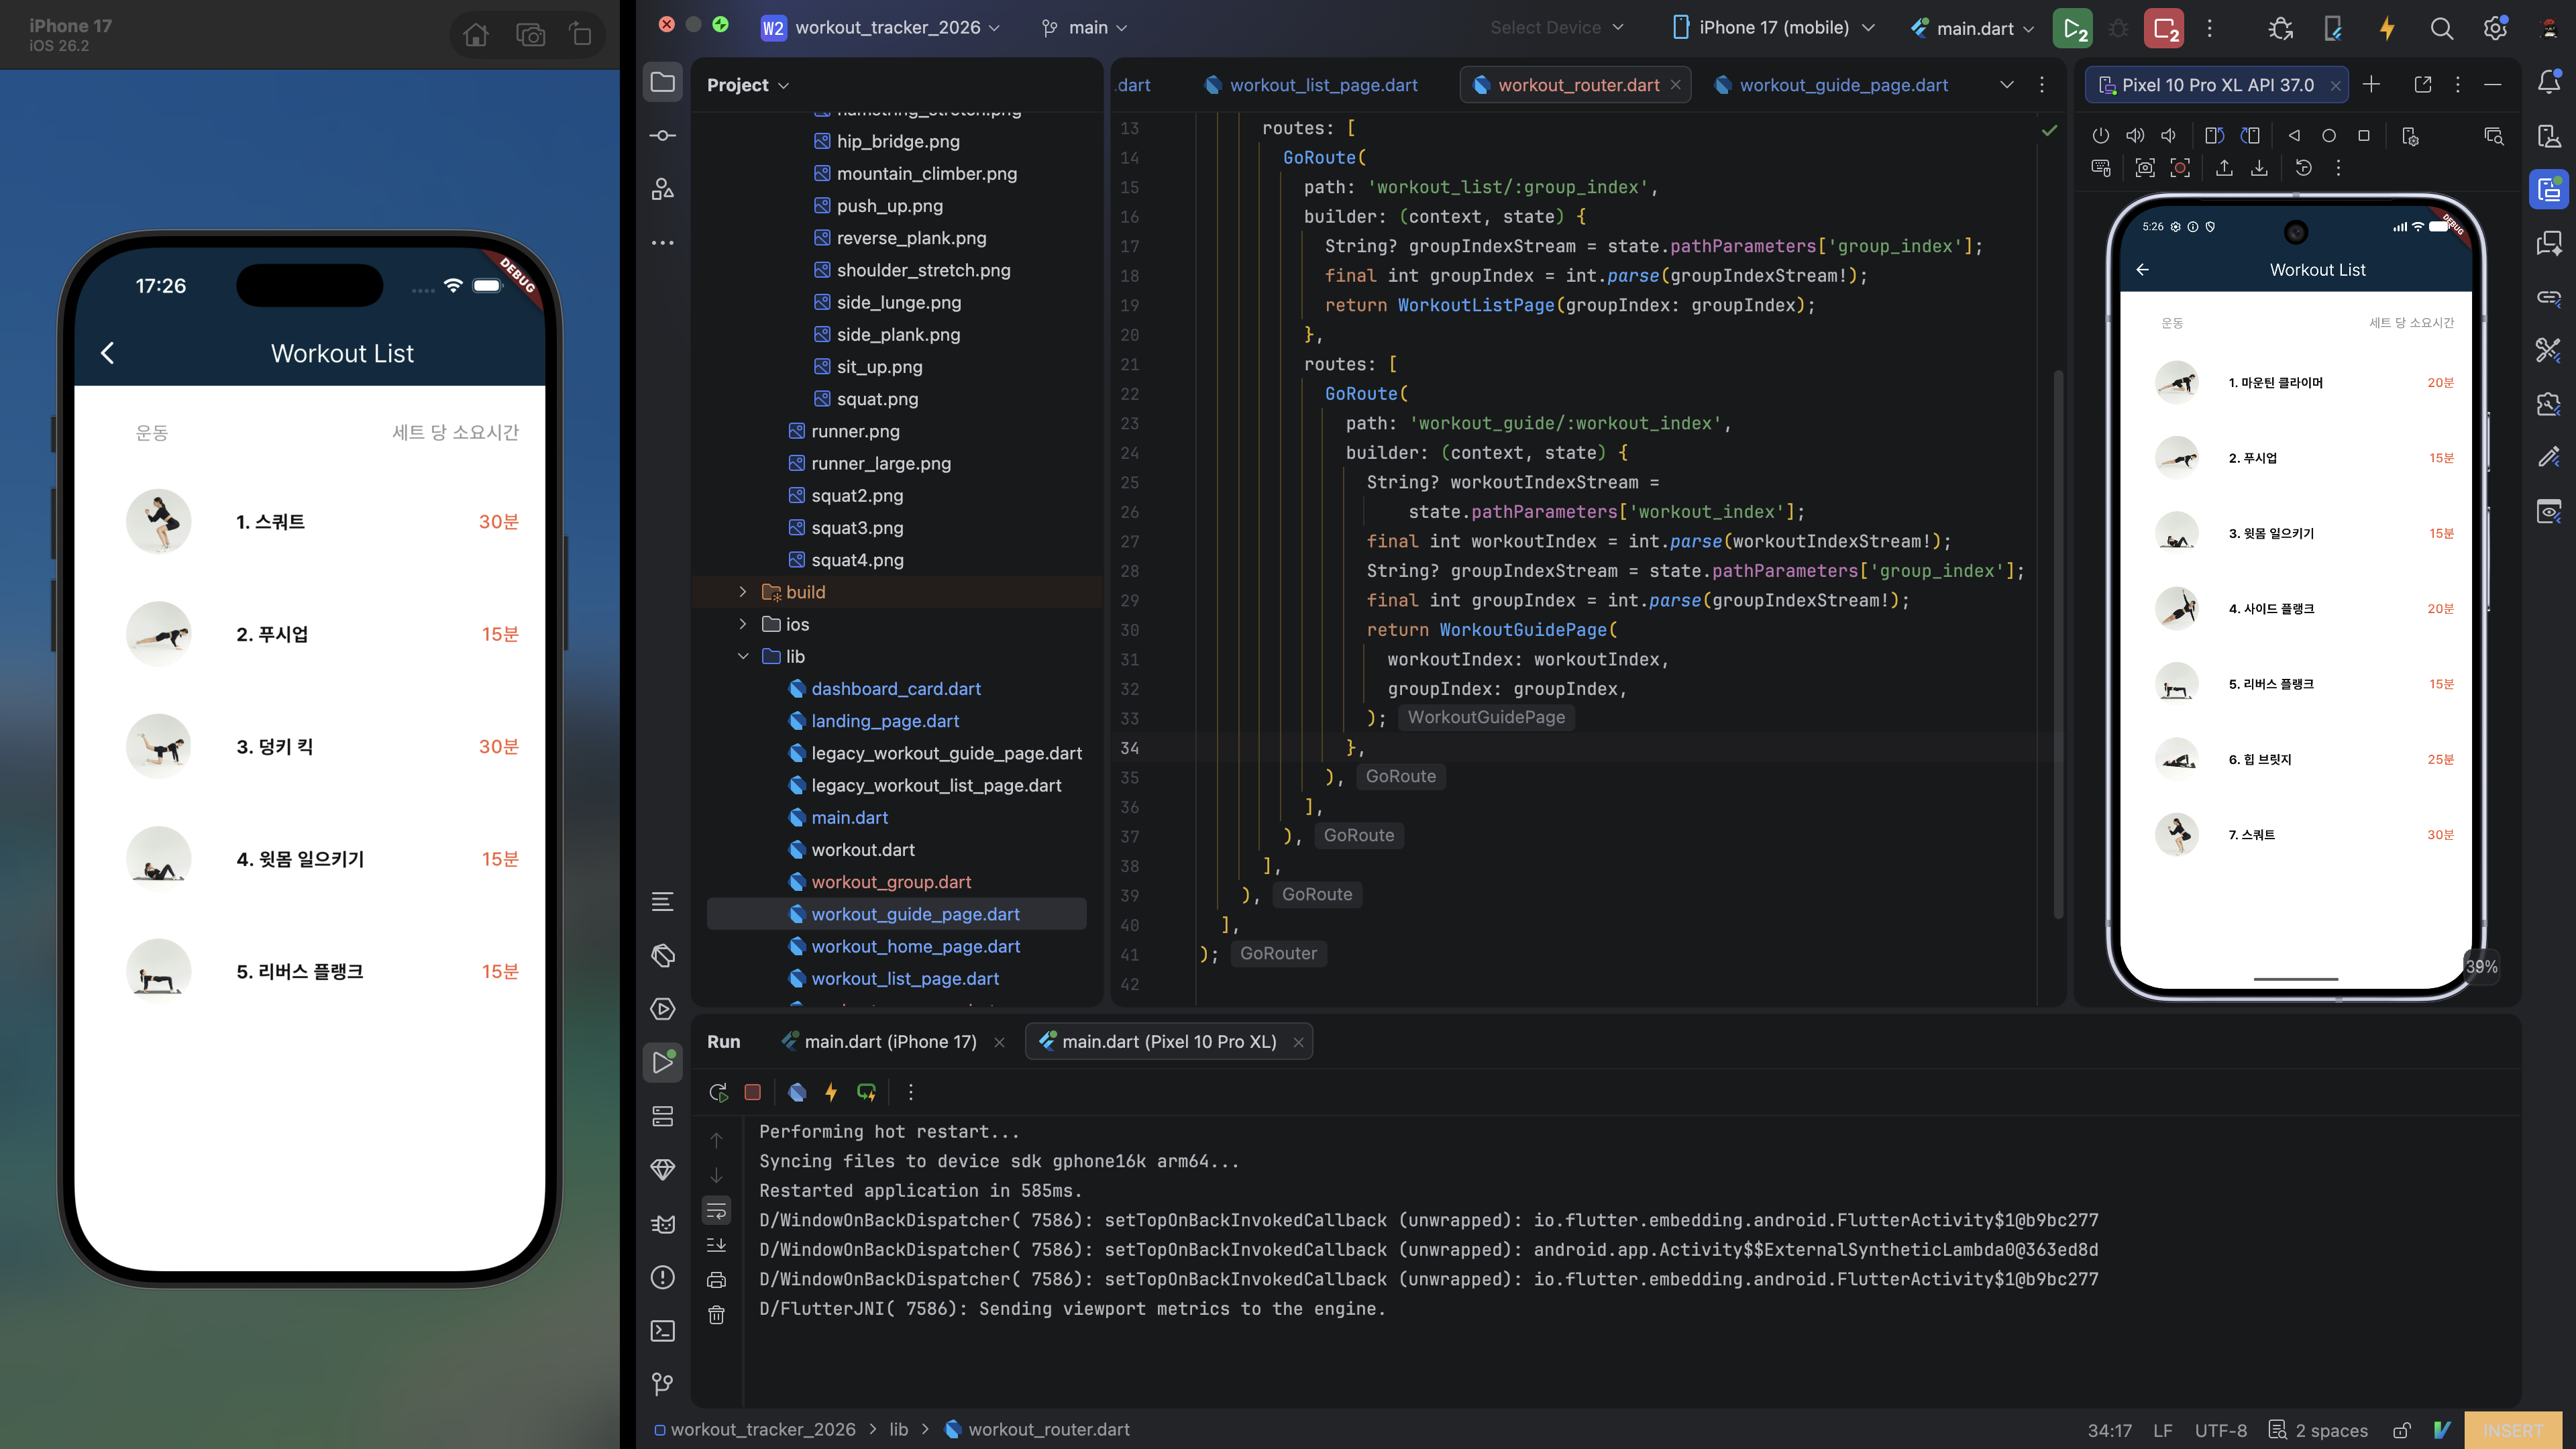Open the Problems tool window
The width and height of the screenshot is (2576, 1449).
(662, 1277)
